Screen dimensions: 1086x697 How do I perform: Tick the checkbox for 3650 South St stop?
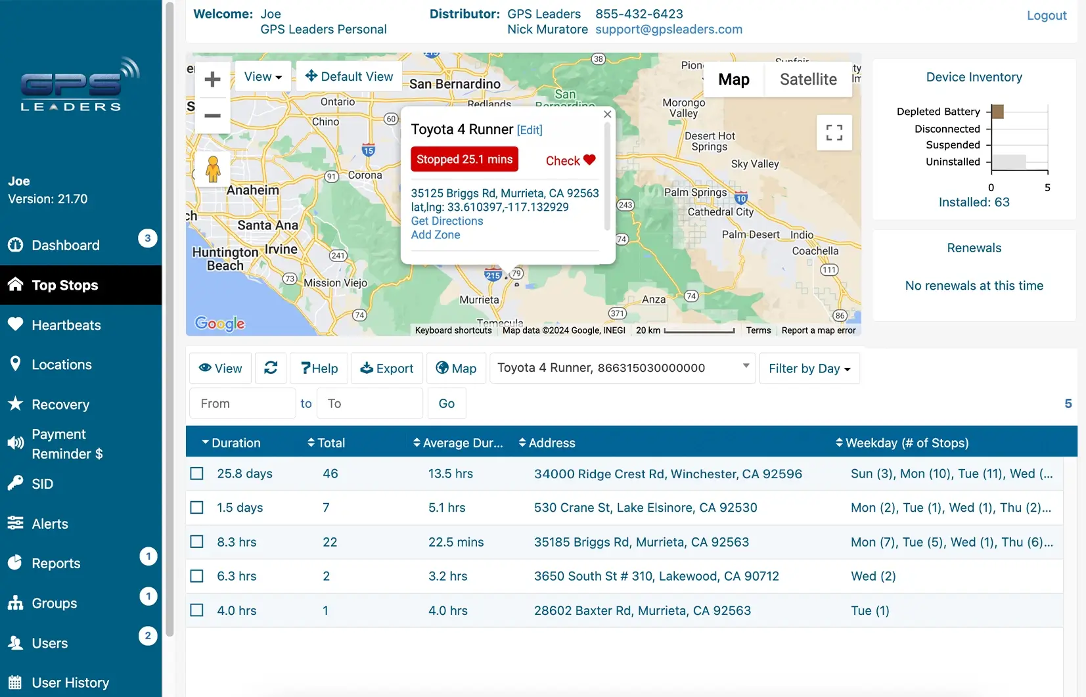(x=196, y=575)
